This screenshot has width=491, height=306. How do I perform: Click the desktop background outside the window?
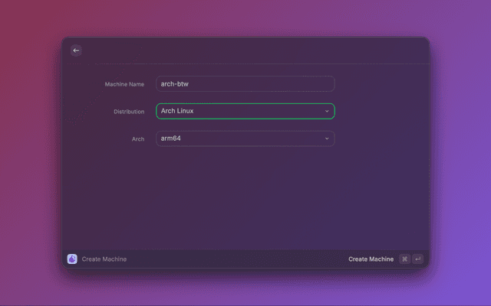[x=31, y=153]
